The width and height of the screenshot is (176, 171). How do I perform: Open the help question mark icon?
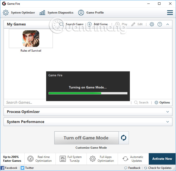(x=160, y=24)
